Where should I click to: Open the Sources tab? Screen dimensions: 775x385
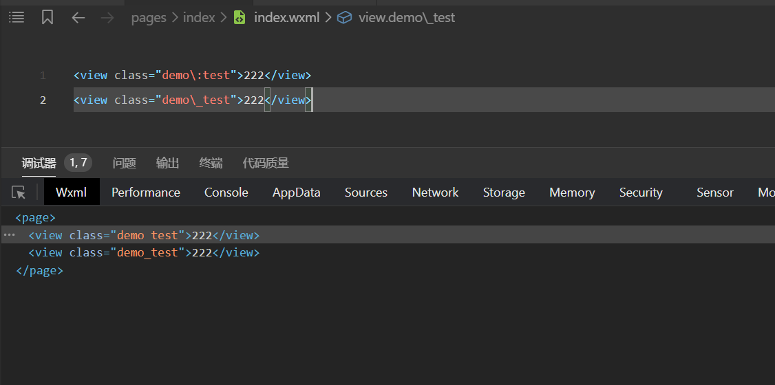coord(365,192)
